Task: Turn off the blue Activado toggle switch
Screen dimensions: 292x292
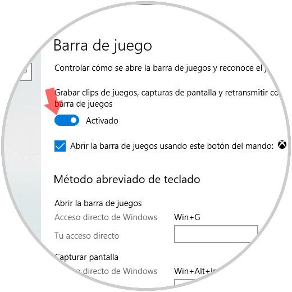Action: pos(67,120)
